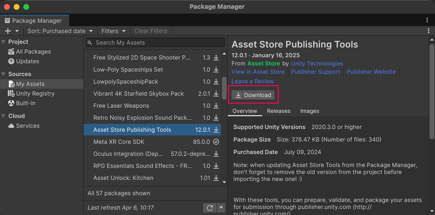Select Free Laser Weapons row
This screenshot has width=435, height=215.
click(x=152, y=106)
